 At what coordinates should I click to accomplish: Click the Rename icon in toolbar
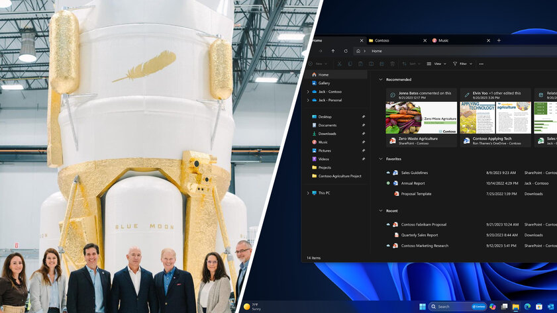(x=371, y=64)
